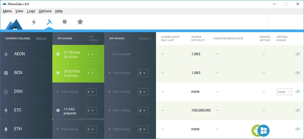Click '1% DAG prepared' status text
Image resolution: width=304 pixels, height=139 pixels.
pyautogui.click(x=70, y=111)
